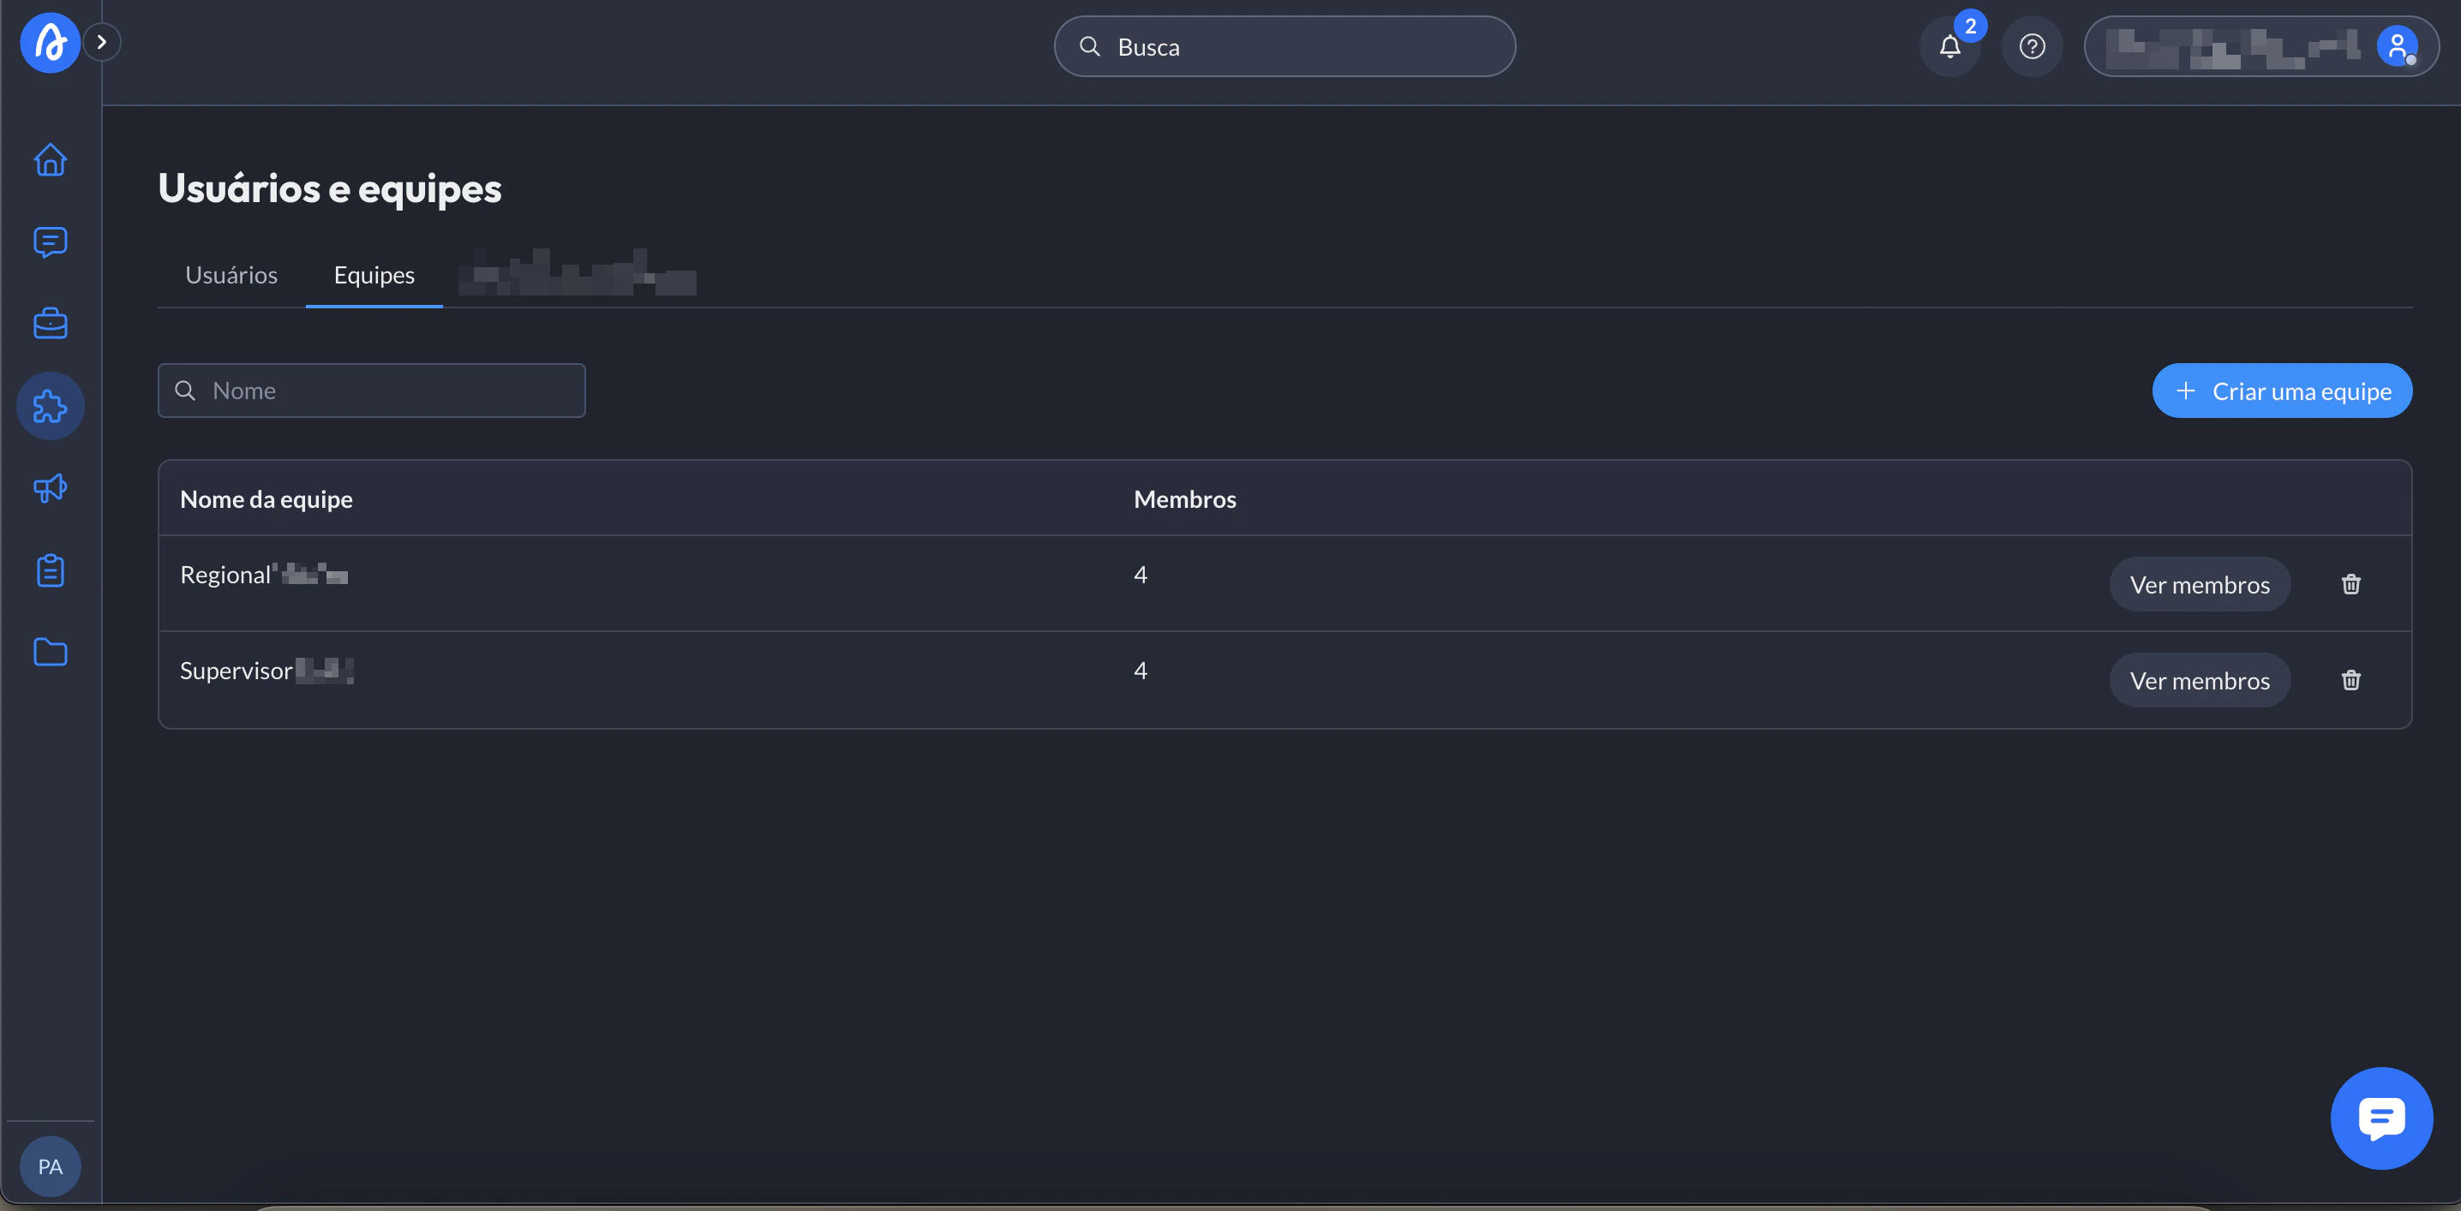Delete the Regional team with trash icon

click(2350, 583)
